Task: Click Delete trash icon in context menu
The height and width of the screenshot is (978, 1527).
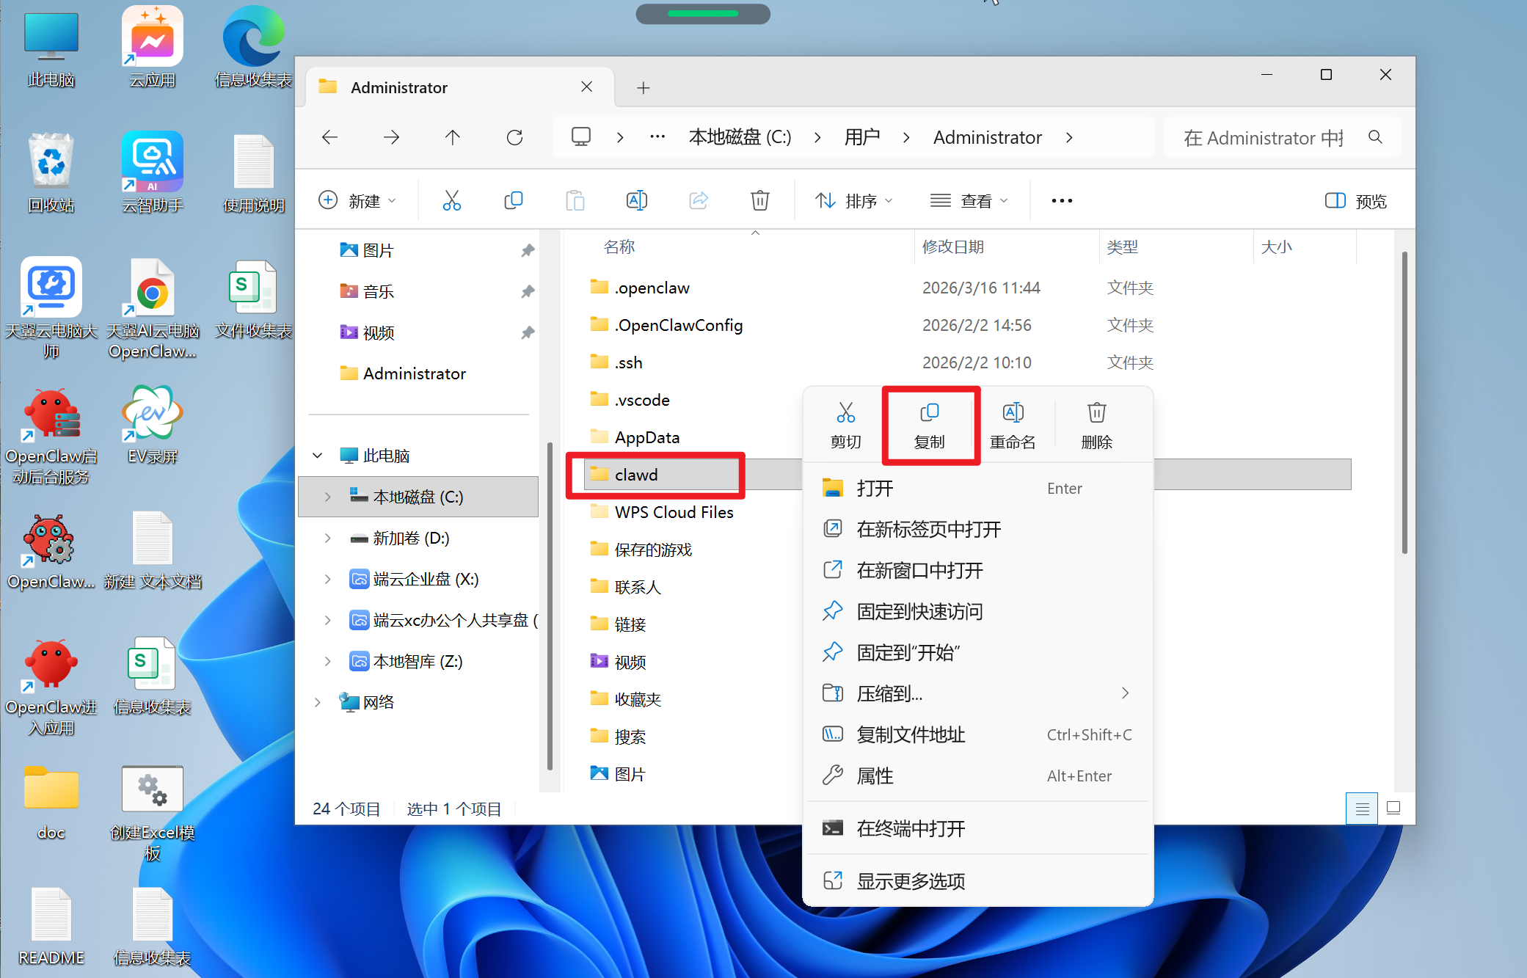Action: tap(1096, 413)
